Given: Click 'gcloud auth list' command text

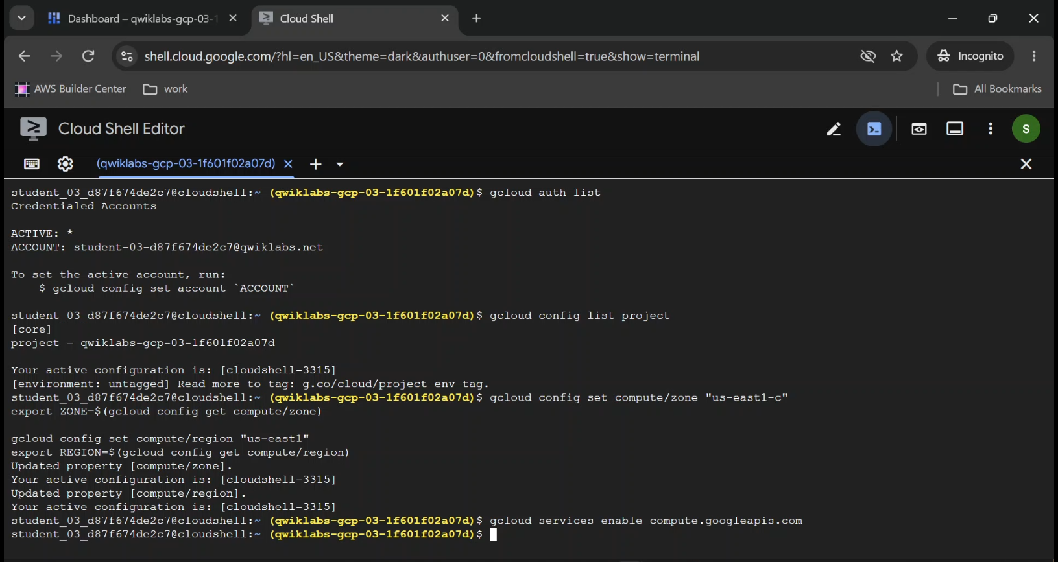Looking at the screenshot, I should (x=545, y=193).
